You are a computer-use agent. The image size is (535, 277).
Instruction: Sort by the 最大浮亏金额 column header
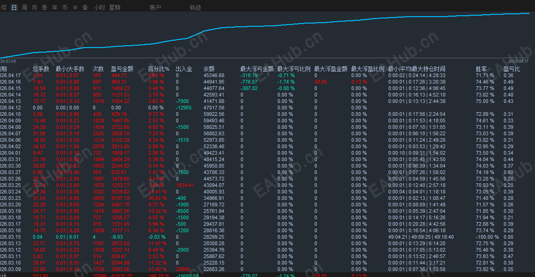pos(257,69)
